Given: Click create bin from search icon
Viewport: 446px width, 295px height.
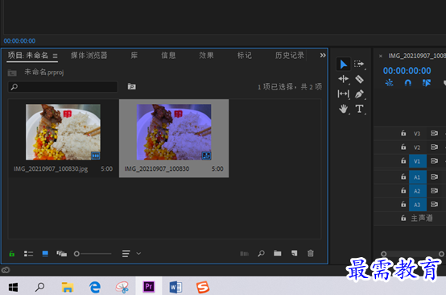Looking at the screenshot, I should click(132, 86).
